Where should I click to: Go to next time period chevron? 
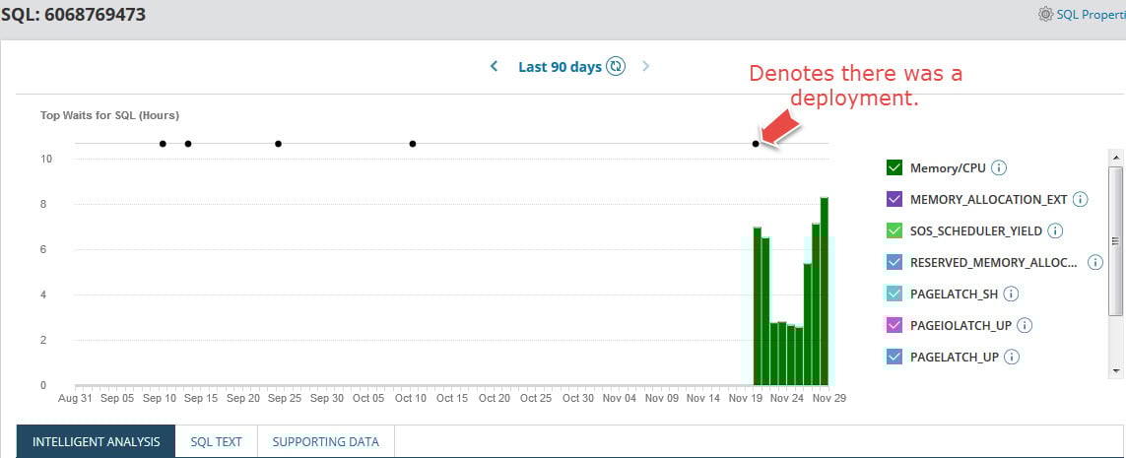click(645, 67)
